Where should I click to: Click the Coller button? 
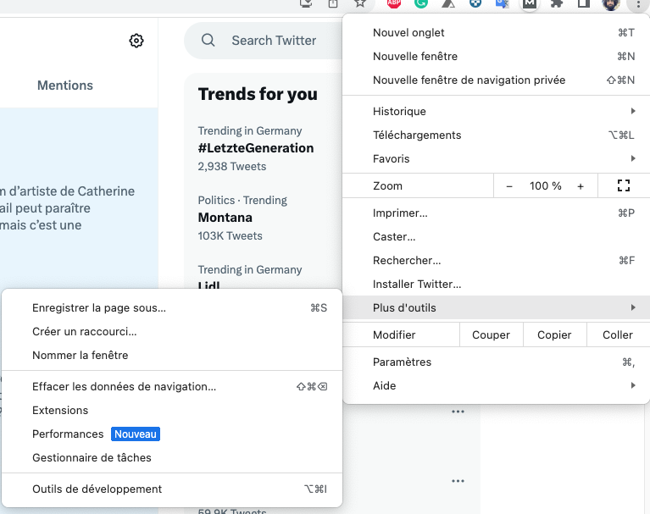coord(618,334)
